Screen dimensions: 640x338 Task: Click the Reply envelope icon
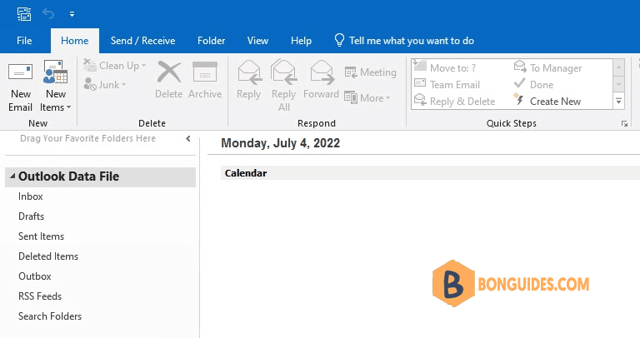point(249,72)
